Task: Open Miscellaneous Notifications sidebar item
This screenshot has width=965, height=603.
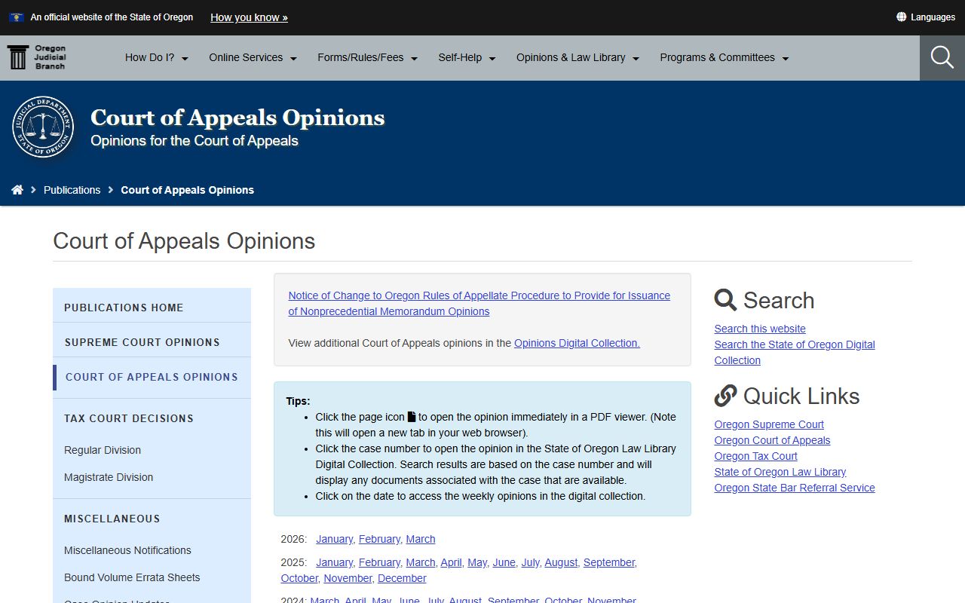Action: click(x=127, y=550)
